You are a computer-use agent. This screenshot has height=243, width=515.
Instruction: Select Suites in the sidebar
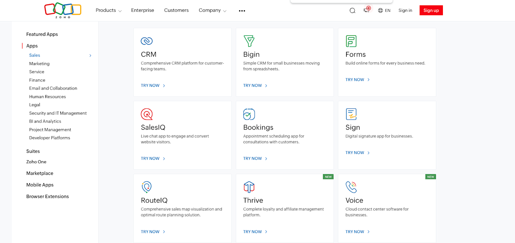pos(33,151)
